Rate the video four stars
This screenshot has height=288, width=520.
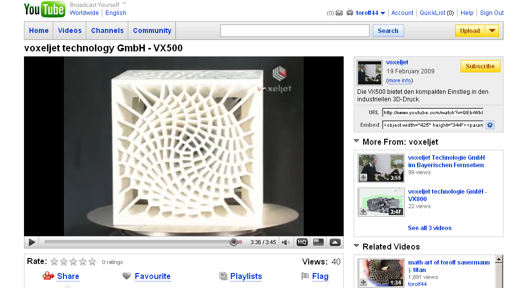pos(83,262)
